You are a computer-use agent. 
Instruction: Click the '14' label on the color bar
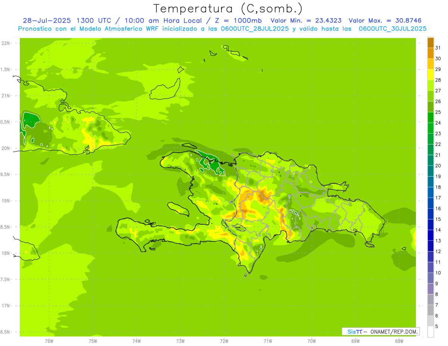(x=438, y=230)
